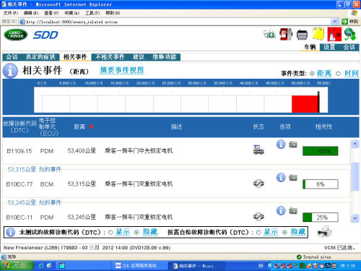Image resolution: width=361 pixels, height=271 pixels.
Task: Open the 编辑 menu
Action: (31, 13)
